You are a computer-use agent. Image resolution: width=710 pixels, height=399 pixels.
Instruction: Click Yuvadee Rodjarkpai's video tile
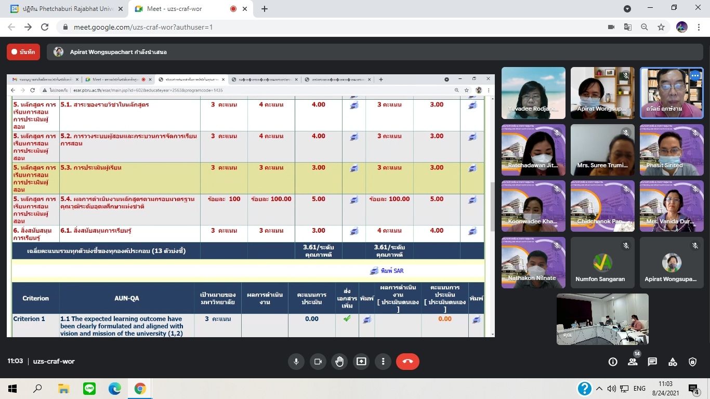tap(533, 92)
